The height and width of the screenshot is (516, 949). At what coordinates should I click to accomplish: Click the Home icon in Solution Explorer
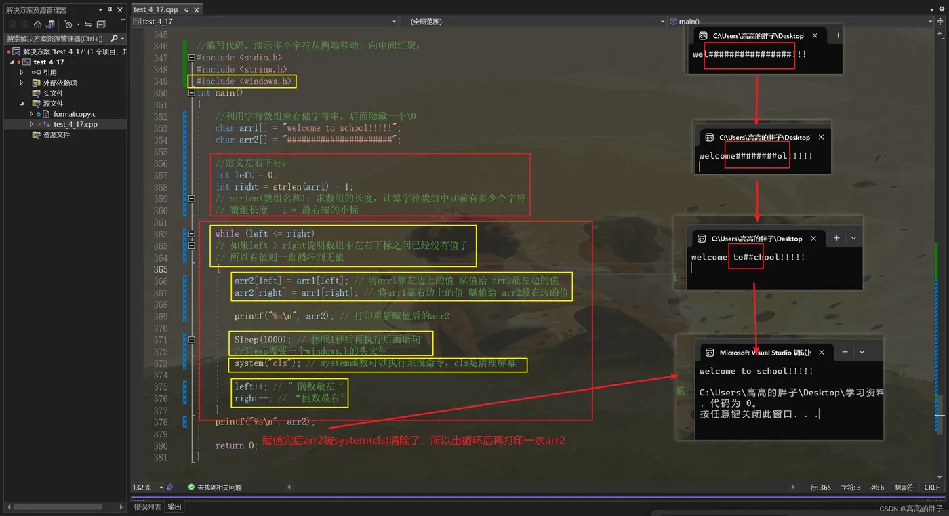click(38, 24)
